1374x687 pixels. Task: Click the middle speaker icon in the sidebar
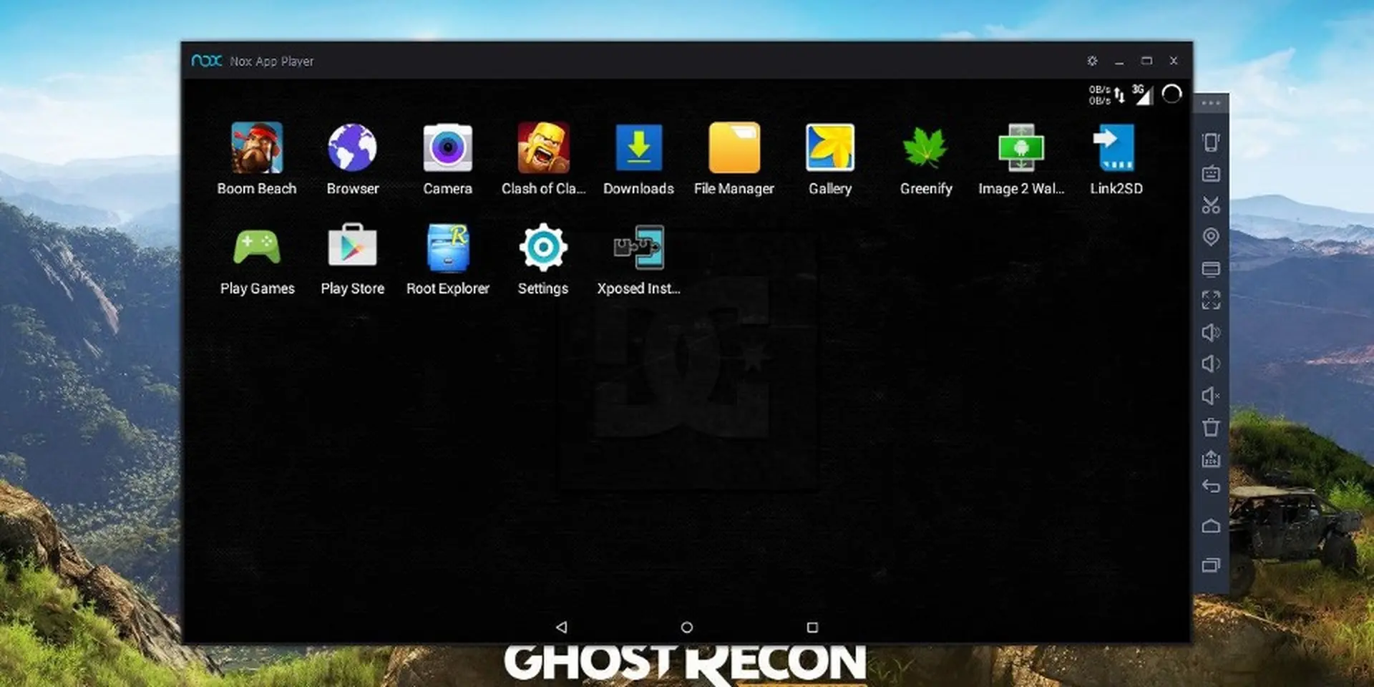[x=1211, y=364]
